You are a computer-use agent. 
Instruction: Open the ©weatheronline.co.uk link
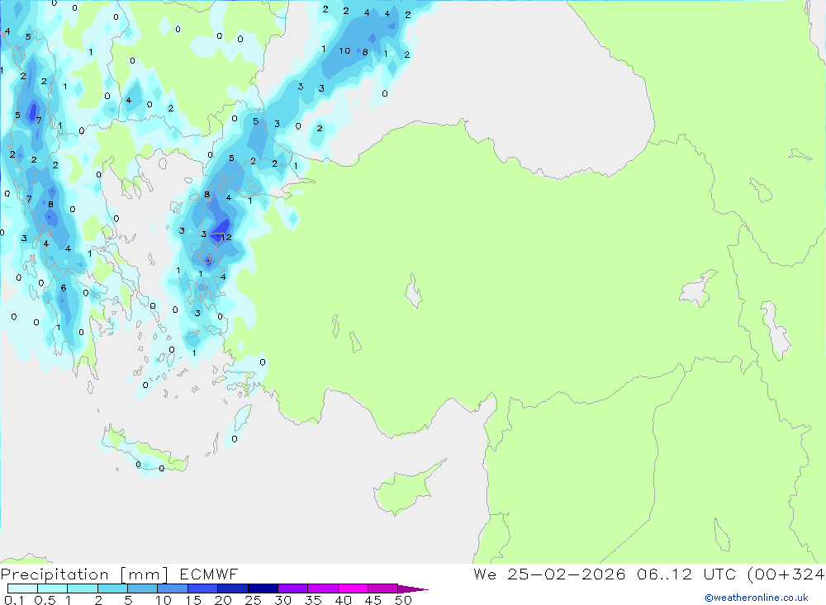pyautogui.click(x=757, y=598)
